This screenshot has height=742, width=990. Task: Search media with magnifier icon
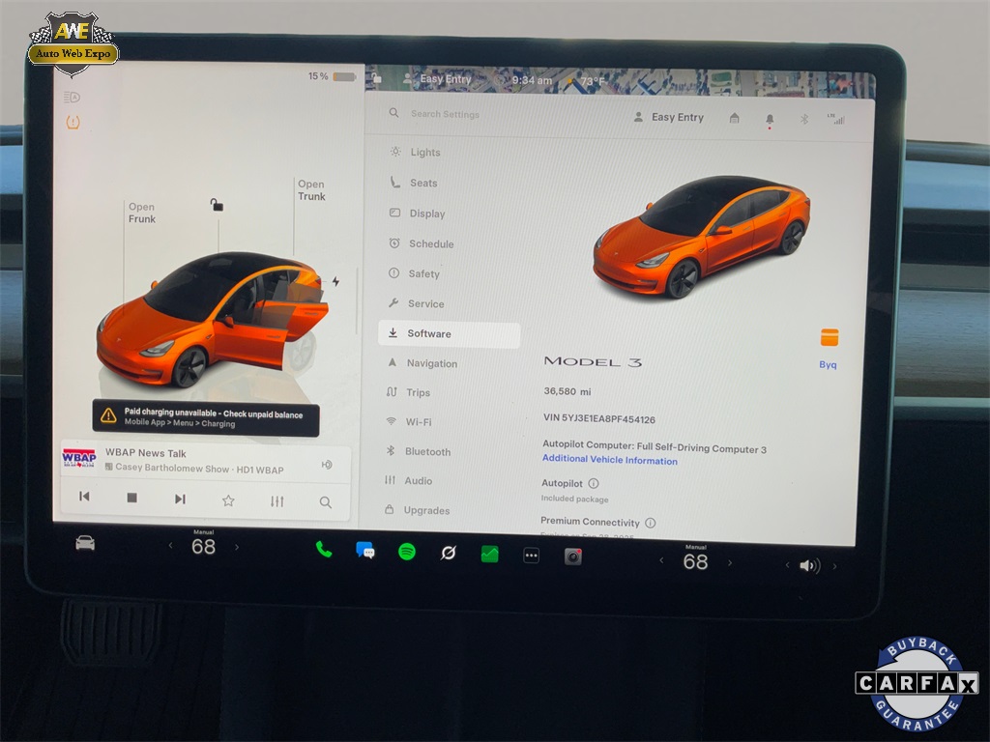pyautogui.click(x=325, y=502)
